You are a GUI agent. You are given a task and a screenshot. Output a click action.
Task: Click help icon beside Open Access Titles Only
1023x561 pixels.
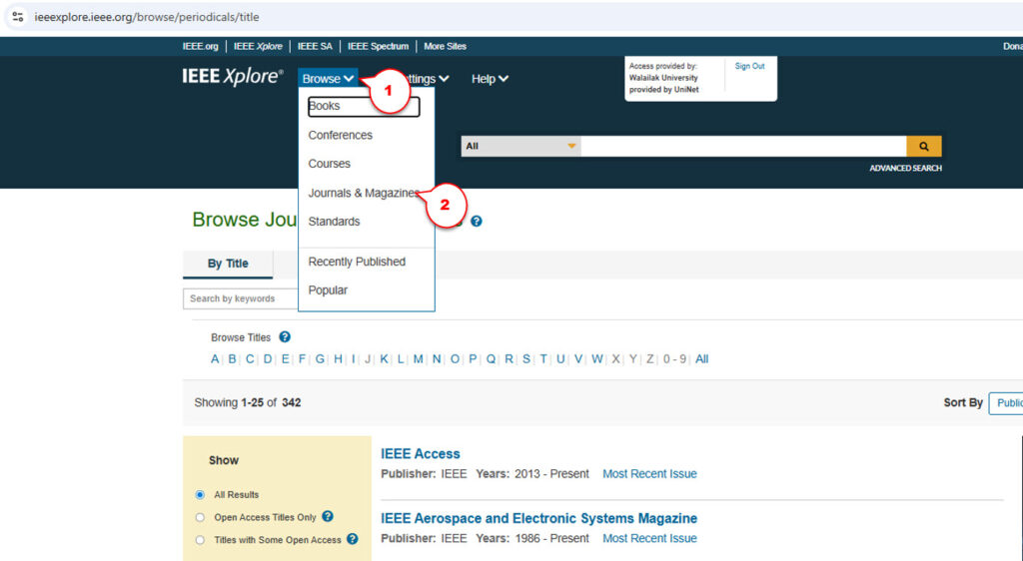pos(328,517)
